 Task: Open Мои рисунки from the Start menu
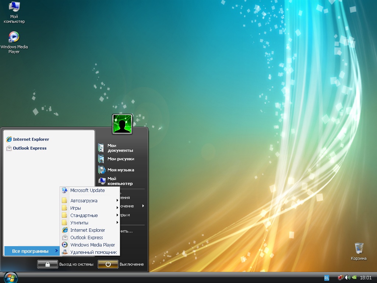click(x=116, y=159)
